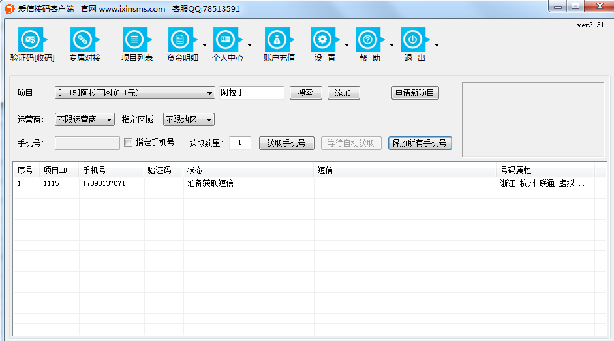Open the 运营商 carrier dropdown
Viewport: 614px width, 341px height.
coord(85,119)
